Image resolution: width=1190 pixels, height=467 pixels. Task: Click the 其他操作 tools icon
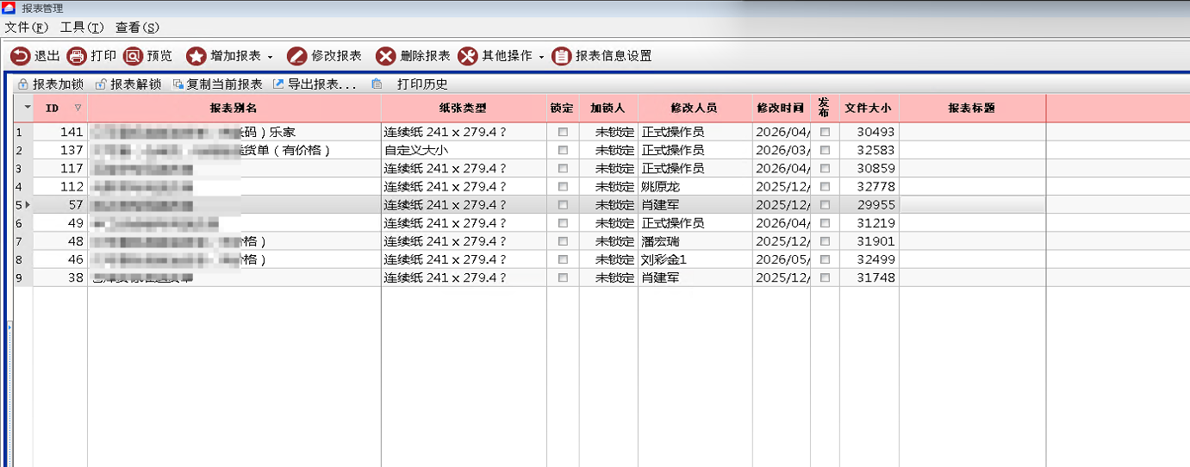(467, 56)
